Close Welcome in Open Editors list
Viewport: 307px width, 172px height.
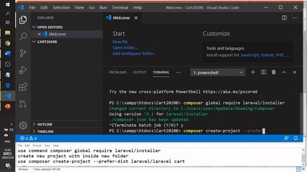39,34
